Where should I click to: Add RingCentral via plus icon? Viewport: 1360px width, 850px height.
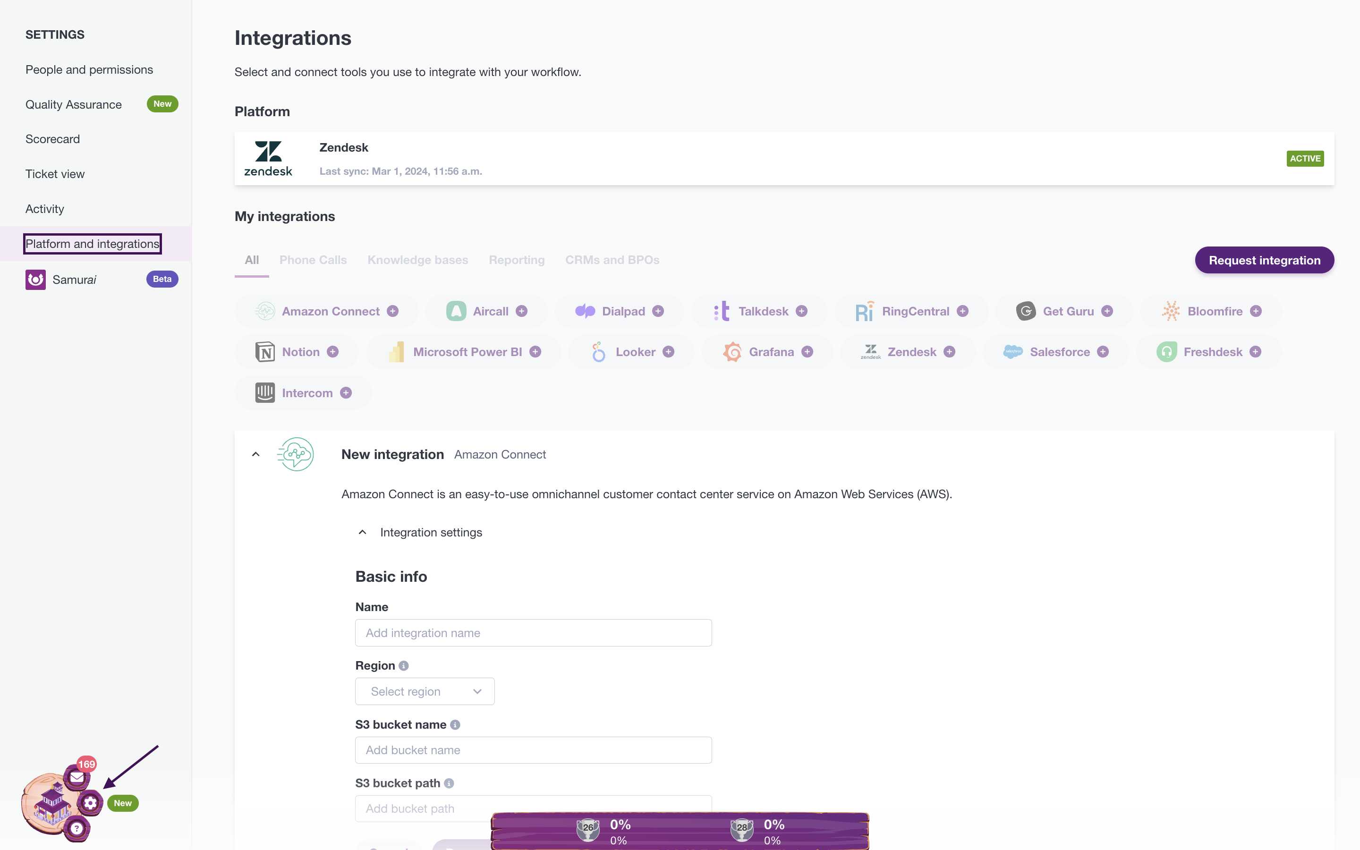[x=963, y=311]
